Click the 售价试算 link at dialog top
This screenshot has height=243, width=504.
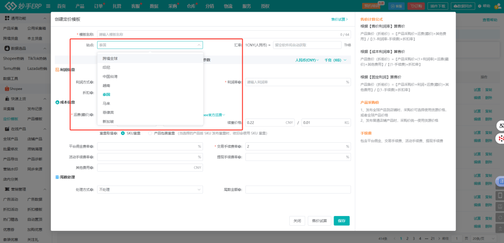[x=339, y=19]
